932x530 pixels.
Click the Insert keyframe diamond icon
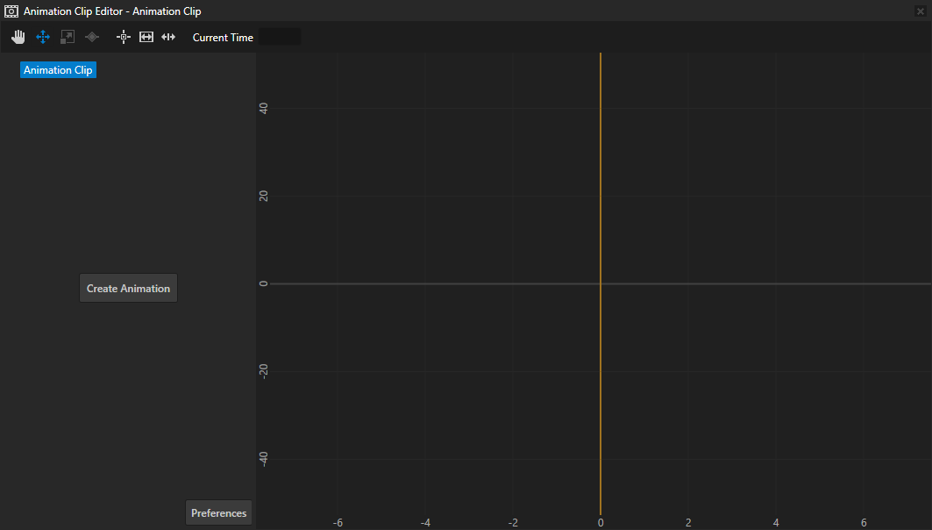coord(91,37)
